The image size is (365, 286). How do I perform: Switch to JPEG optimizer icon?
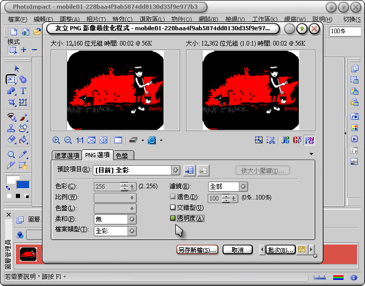coord(286,140)
